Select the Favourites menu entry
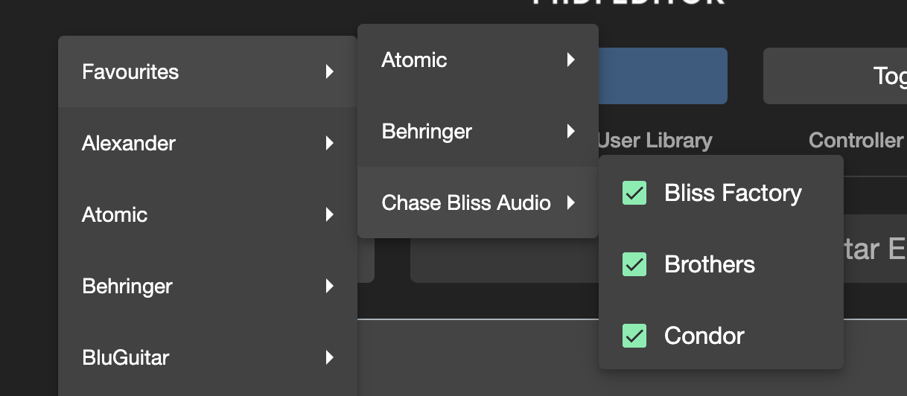The image size is (907, 396). pyautogui.click(x=130, y=72)
